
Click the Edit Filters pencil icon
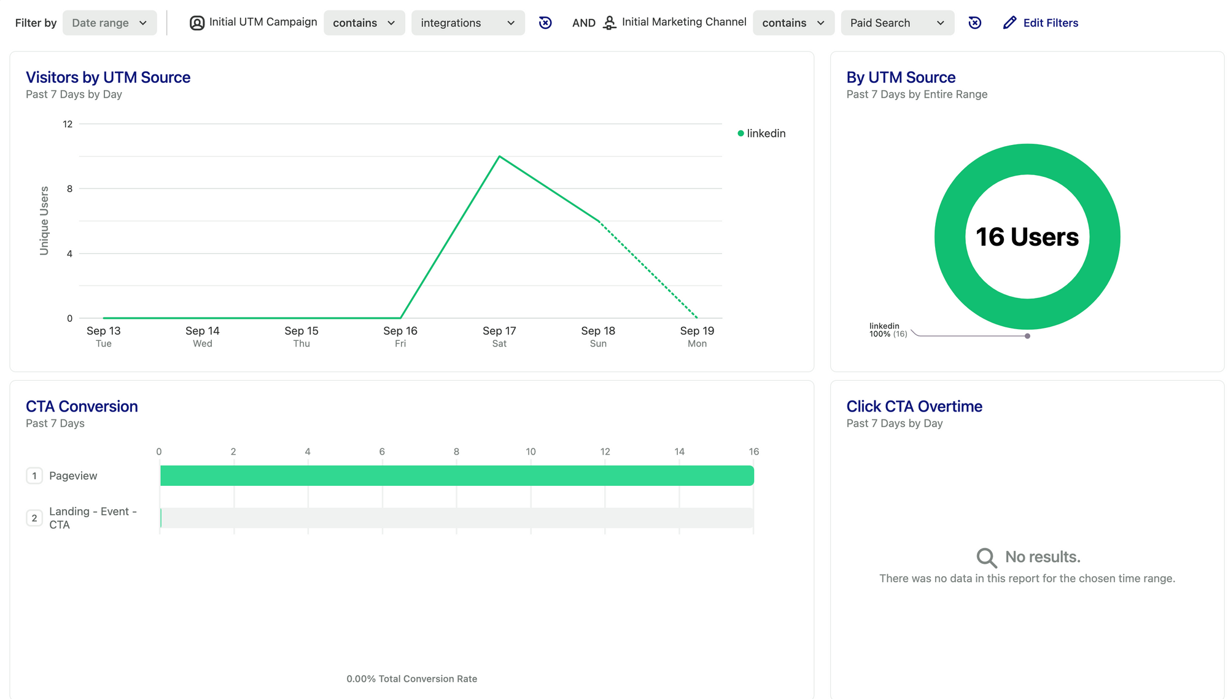click(1009, 23)
